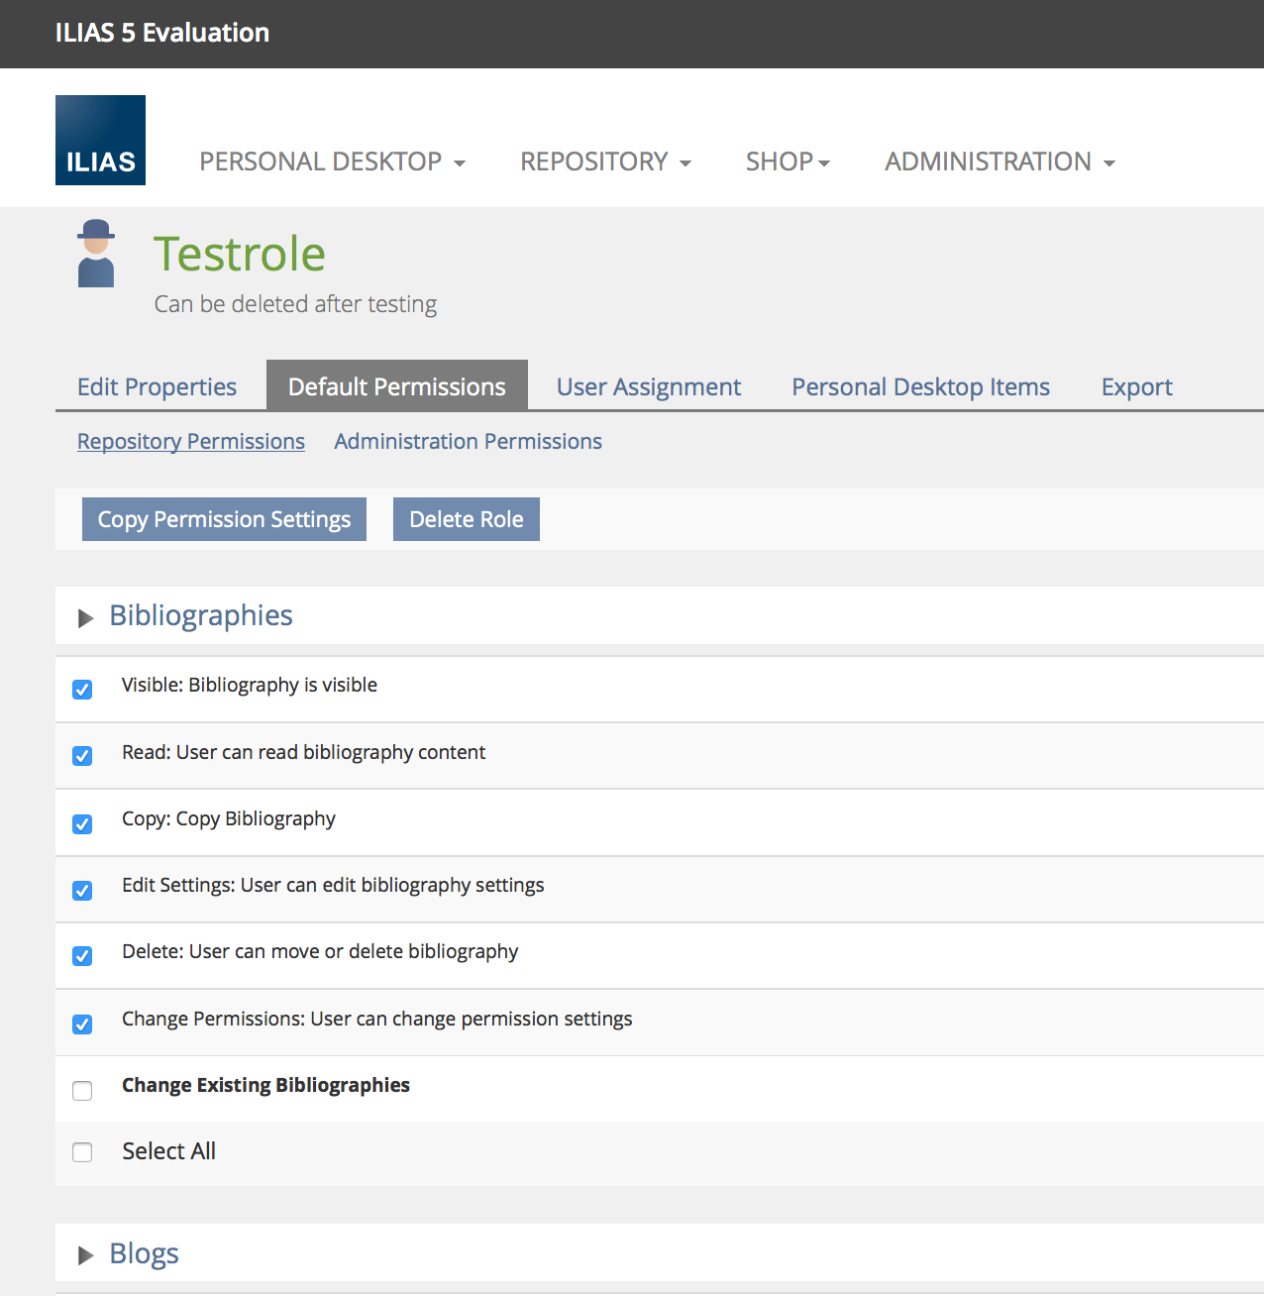This screenshot has height=1296, width=1264.
Task: Open the Administration dropdown menu
Action: coord(1000,162)
